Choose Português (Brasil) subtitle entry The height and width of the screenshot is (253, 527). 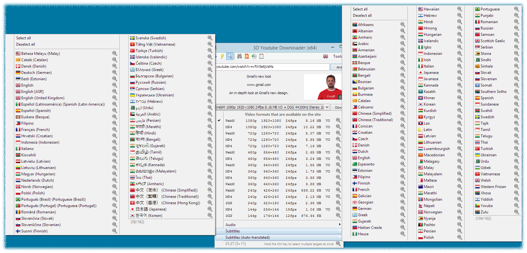66,199
